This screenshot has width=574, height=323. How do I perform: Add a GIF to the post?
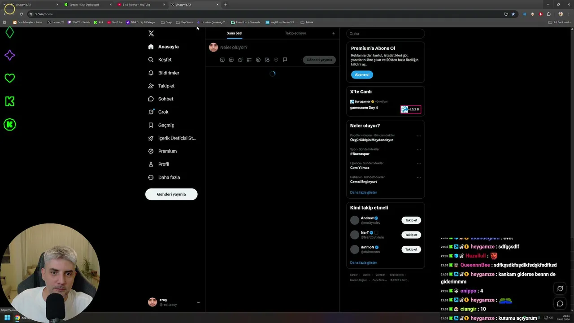click(231, 60)
